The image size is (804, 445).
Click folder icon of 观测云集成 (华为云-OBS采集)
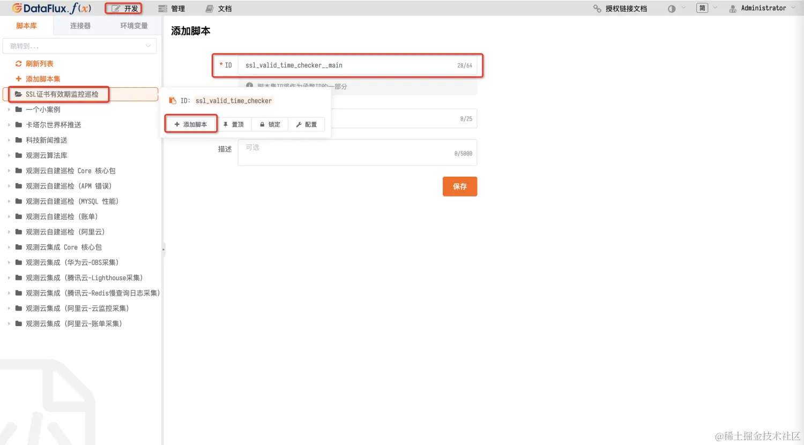click(19, 262)
